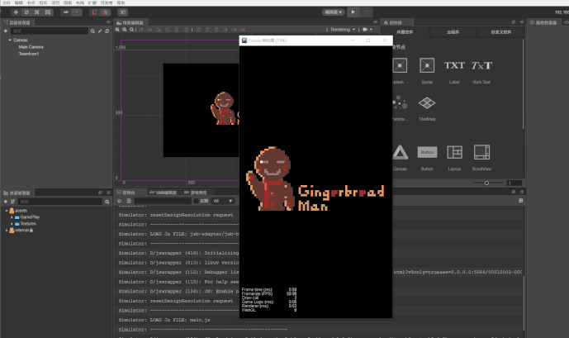Open the hierarchy panel options menu
The width and height of the screenshot is (569, 338).
(108, 22)
